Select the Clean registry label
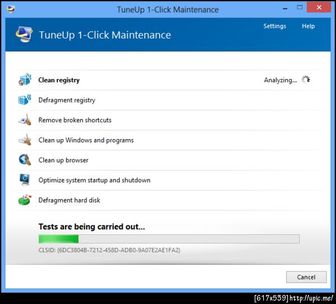The width and height of the screenshot is (336, 304). (x=59, y=80)
